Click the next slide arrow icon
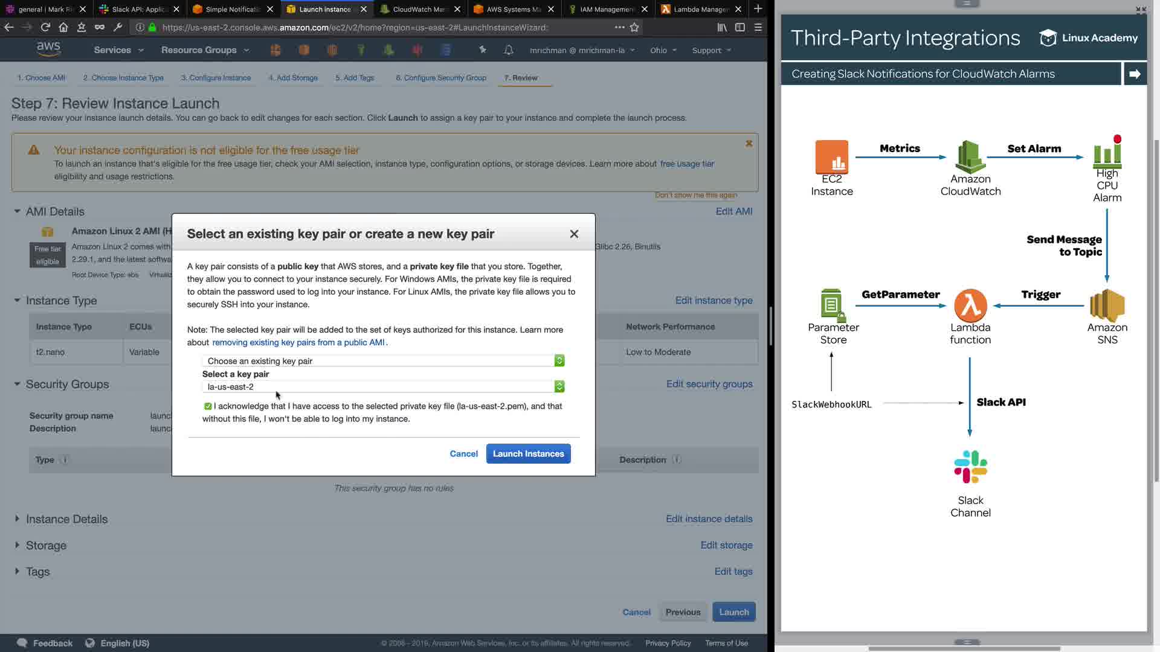 click(1135, 74)
